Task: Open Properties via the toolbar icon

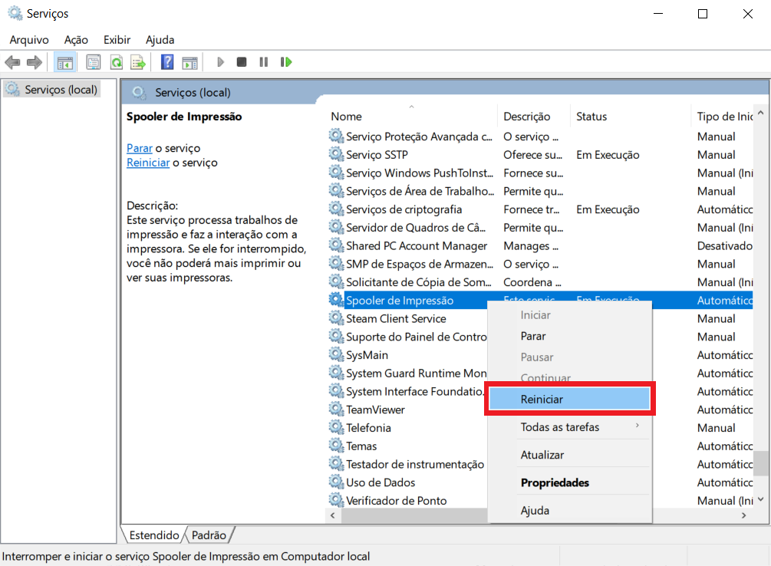Action: (x=94, y=62)
